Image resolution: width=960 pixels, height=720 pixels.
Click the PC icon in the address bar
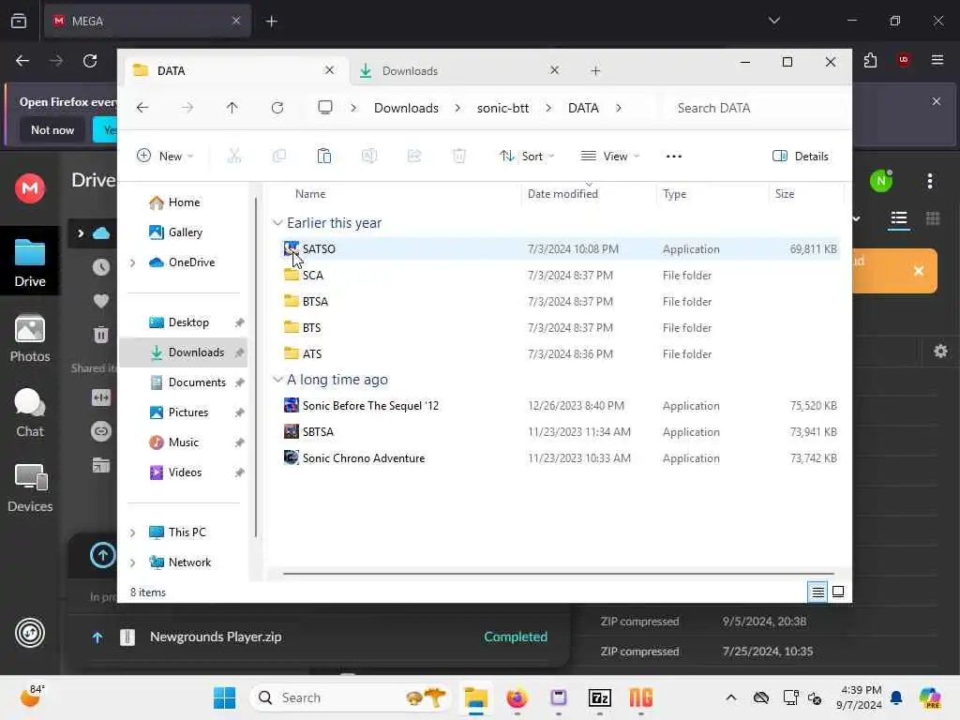coord(325,108)
